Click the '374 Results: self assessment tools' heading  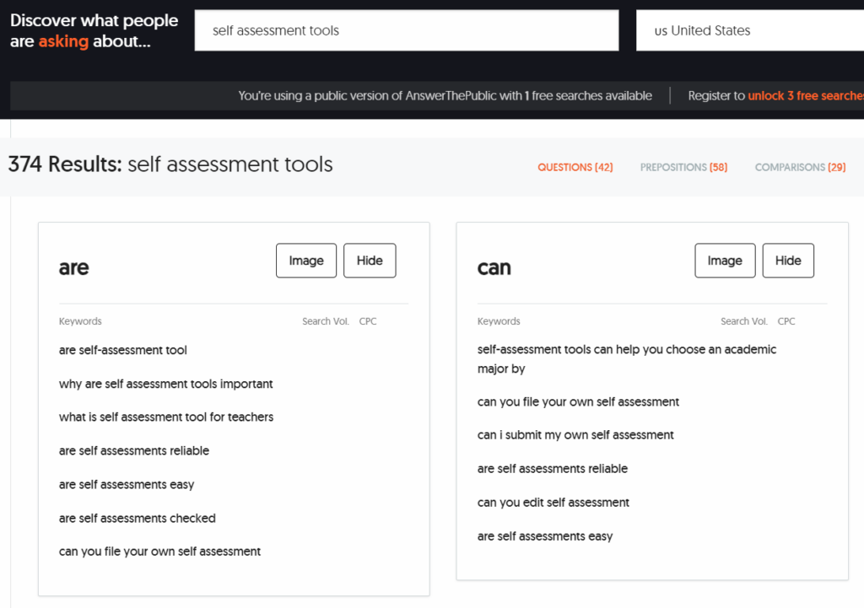coord(170,164)
